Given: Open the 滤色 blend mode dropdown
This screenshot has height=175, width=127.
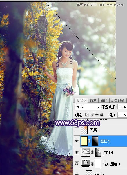Looking at the screenshot, I should pos(87,107).
